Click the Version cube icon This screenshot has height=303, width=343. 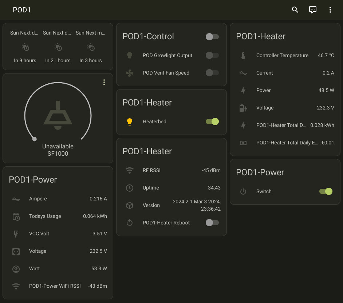[130, 206]
